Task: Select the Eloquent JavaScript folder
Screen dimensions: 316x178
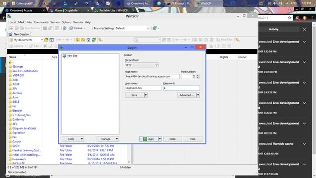Action: (24, 129)
